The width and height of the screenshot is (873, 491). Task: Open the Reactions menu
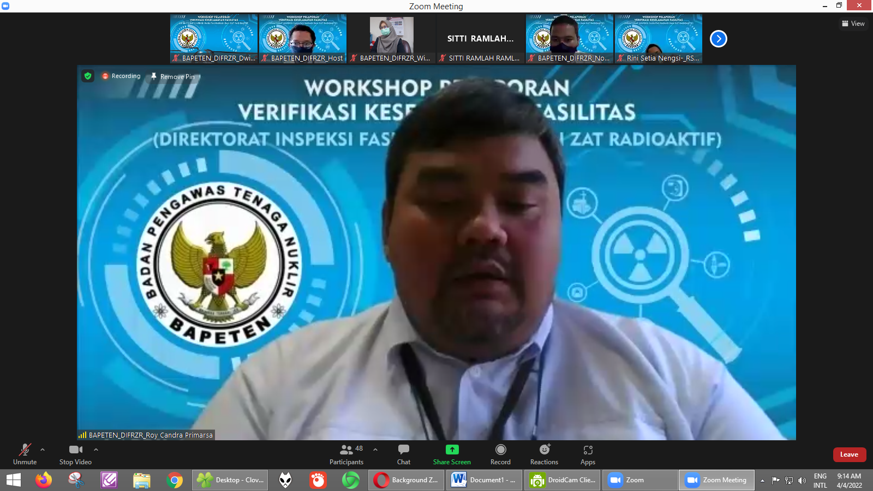(544, 454)
